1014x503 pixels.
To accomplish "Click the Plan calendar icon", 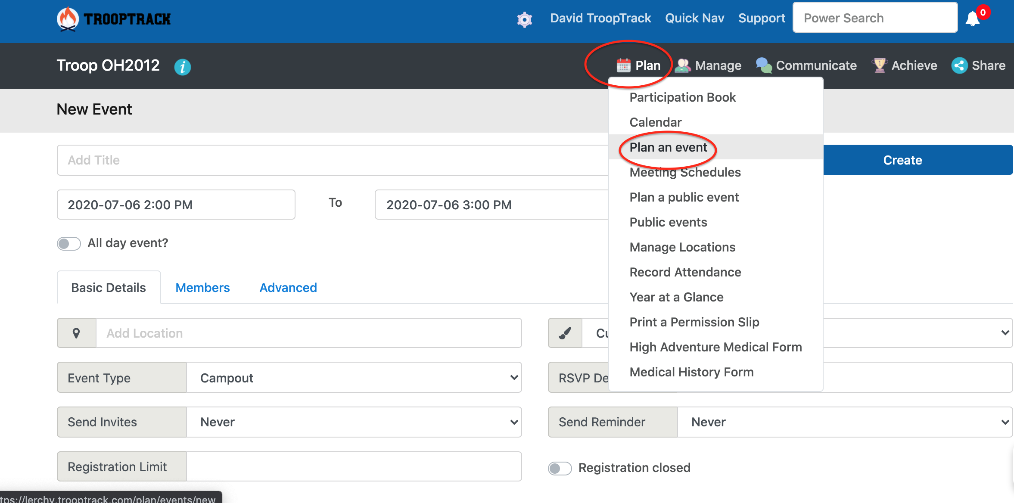I will [623, 65].
